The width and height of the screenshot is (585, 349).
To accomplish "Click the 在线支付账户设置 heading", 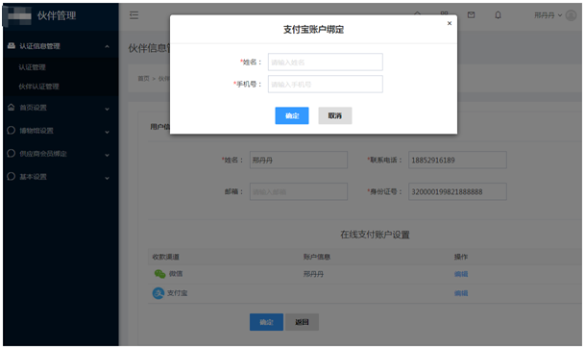I will (x=375, y=235).
